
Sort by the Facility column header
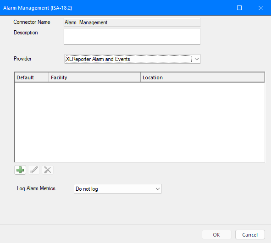click(x=95, y=77)
